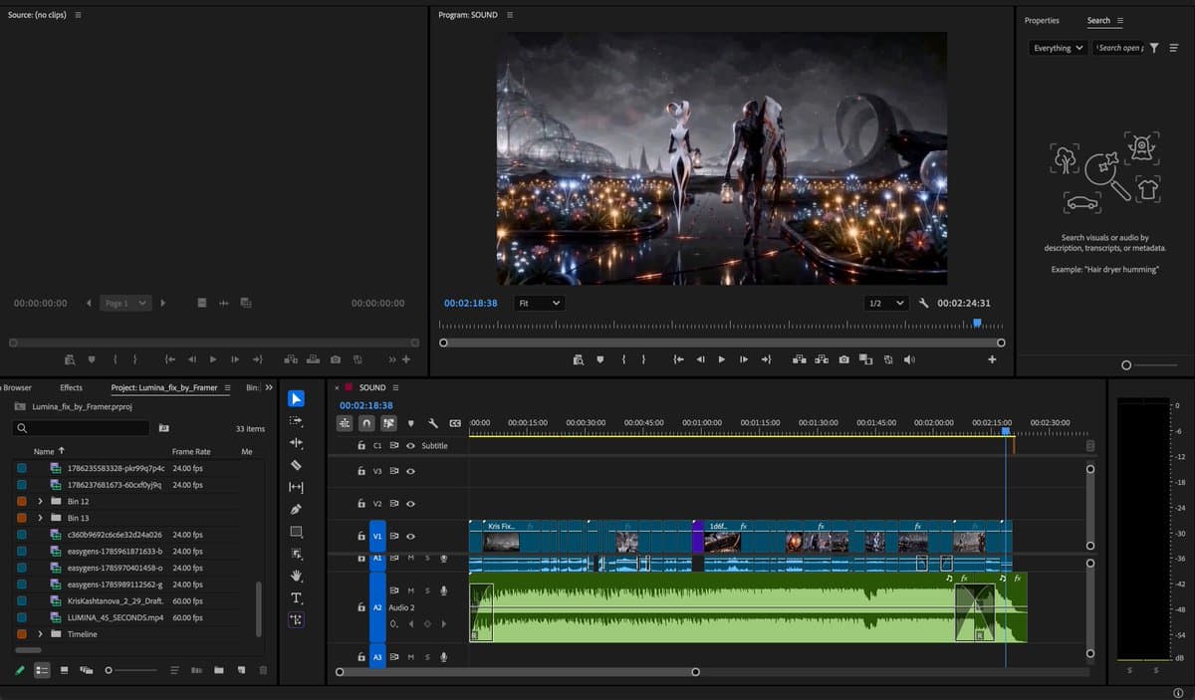This screenshot has height=700, width=1195.
Task: Select the Pen tool
Action: (297, 510)
